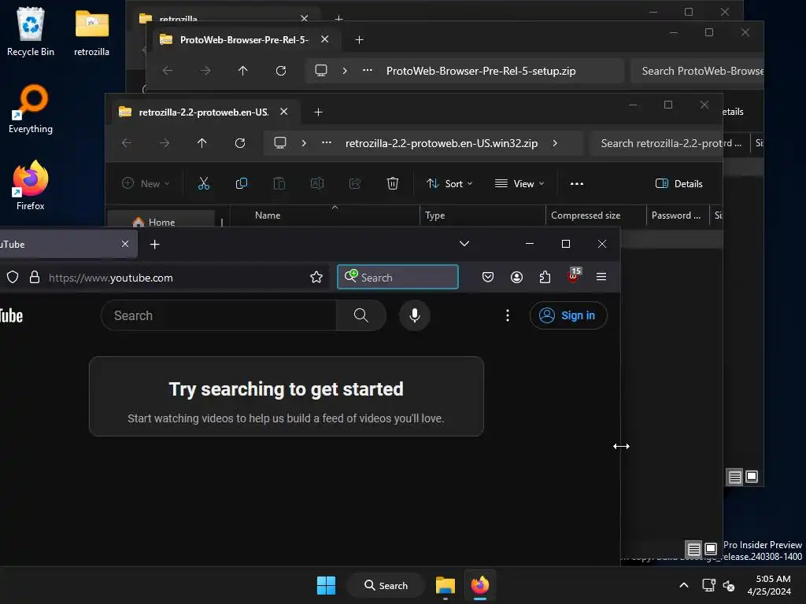Viewport: 806px width, 604px height.
Task: Click Cut icon in retrozilla Explorer toolbar
Action: [204, 183]
